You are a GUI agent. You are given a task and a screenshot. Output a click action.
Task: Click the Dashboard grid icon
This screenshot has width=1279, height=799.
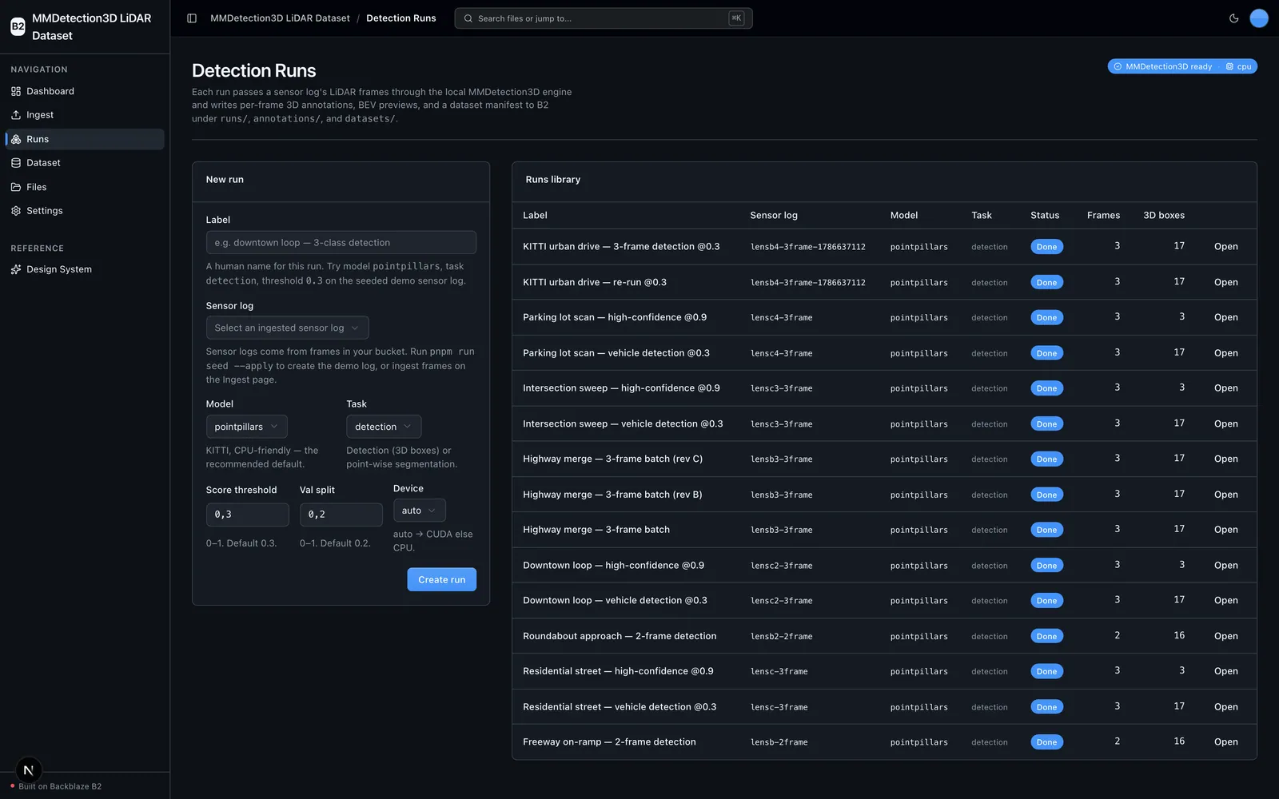tap(16, 91)
